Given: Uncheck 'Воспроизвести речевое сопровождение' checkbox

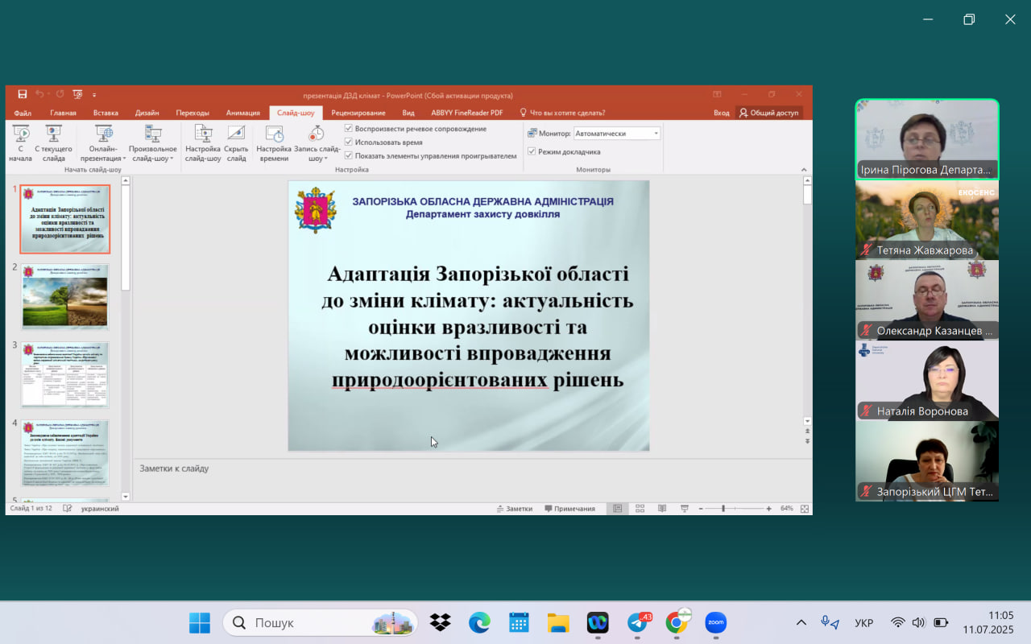Looking at the screenshot, I should coord(349,129).
